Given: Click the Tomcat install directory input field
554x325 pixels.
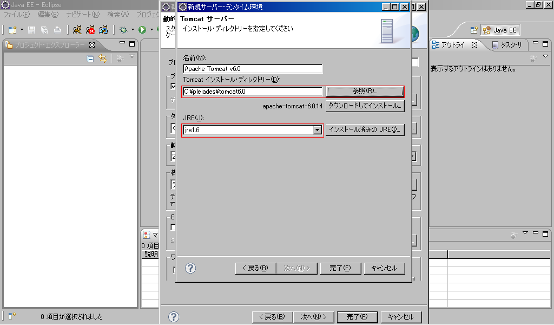Looking at the screenshot, I should click(x=253, y=91).
